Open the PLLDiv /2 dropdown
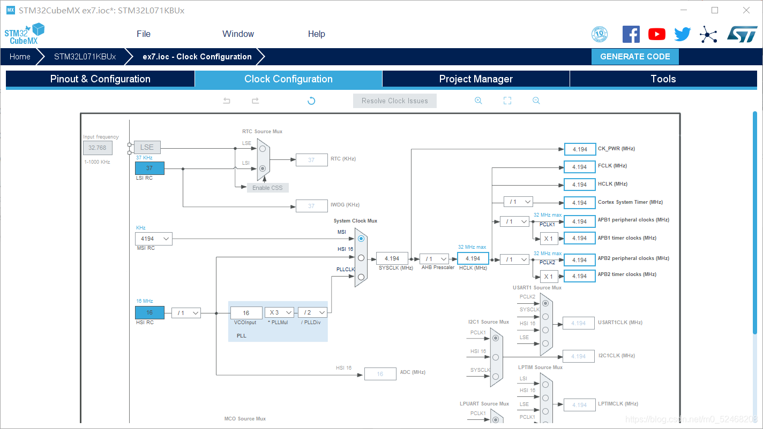This screenshot has height=429, width=763. 313,312
